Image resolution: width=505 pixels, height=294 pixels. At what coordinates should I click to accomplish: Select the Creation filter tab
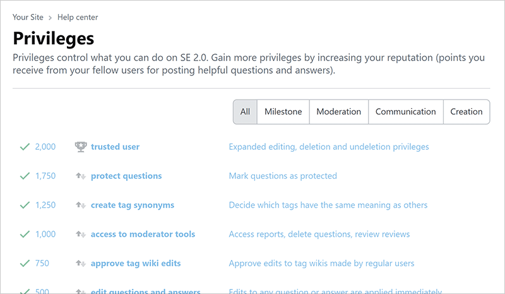[x=466, y=112]
